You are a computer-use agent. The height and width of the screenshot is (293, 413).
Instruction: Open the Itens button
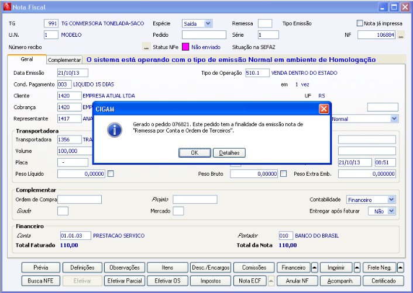click(x=167, y=267)
